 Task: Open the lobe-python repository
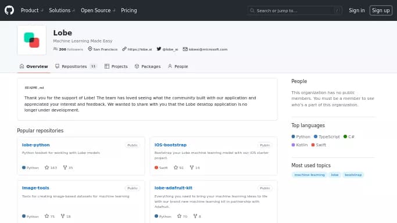(x=35, y=145)
